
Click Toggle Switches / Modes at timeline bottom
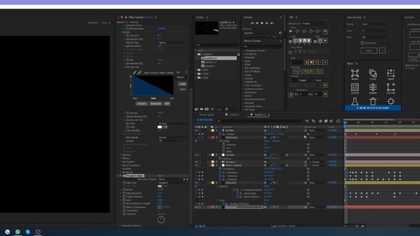pyautogui.click(x=283, y=226)
